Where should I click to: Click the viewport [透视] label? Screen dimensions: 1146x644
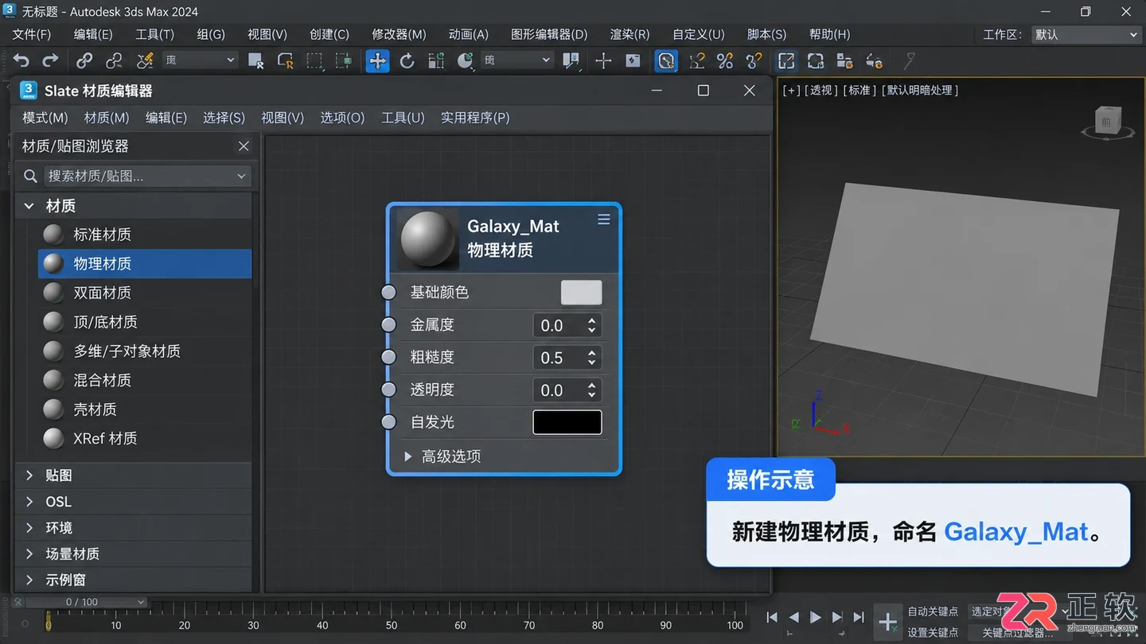click(821, 91)
